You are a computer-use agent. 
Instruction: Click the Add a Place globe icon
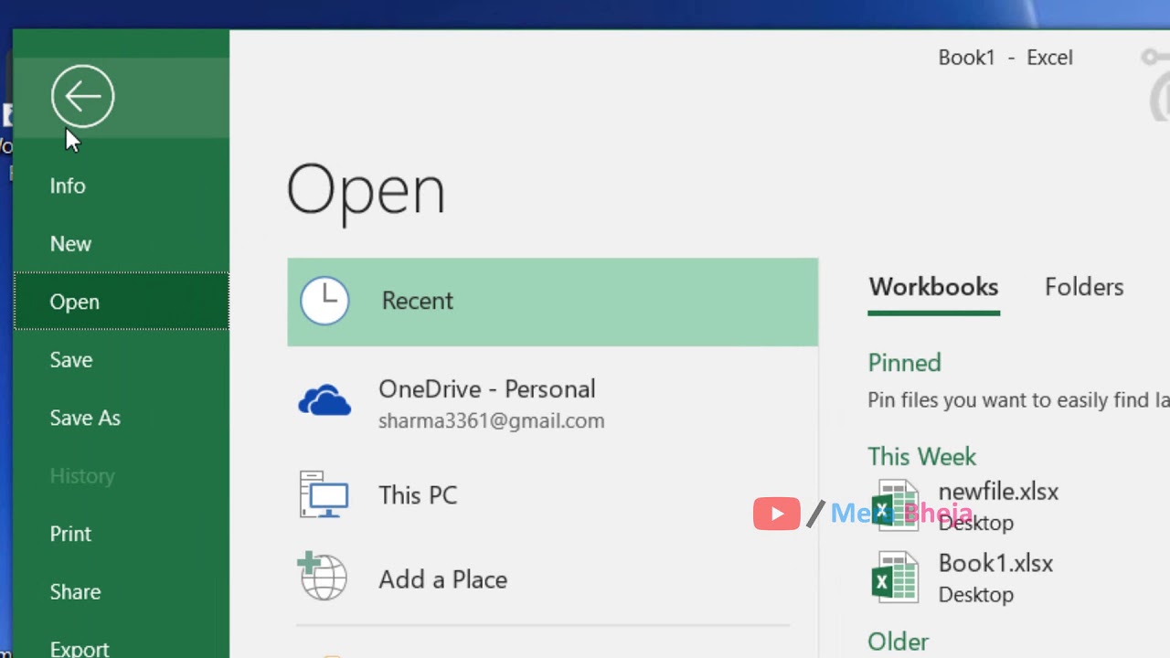[323, 576]
